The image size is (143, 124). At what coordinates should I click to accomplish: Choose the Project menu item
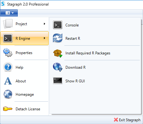pos(24,24)
